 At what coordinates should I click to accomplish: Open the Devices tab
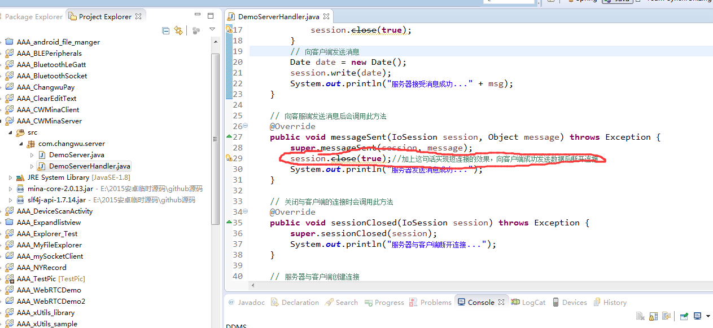570,302
